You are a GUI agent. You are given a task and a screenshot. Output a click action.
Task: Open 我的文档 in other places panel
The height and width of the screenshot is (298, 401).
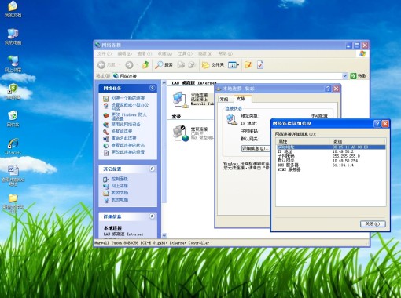click(120, 193)
